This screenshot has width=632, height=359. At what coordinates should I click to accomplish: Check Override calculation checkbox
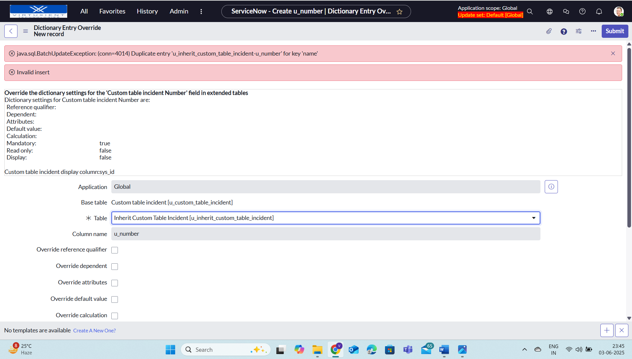click(x=115, y=316)
